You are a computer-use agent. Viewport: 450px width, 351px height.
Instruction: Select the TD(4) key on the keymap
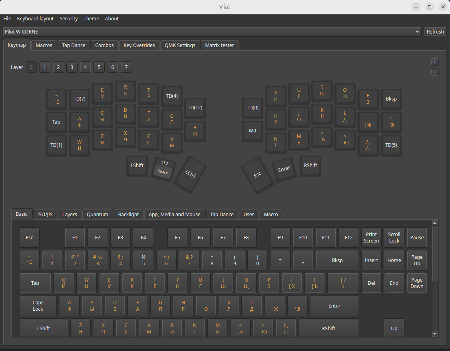[172, 96]
